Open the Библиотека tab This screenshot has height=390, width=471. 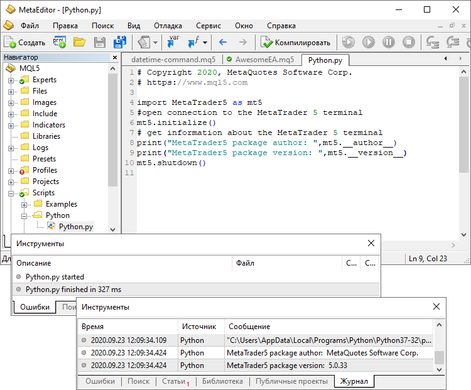point(222,381)
